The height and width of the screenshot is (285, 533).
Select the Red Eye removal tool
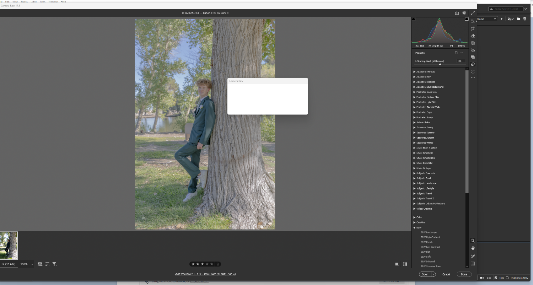473,50
